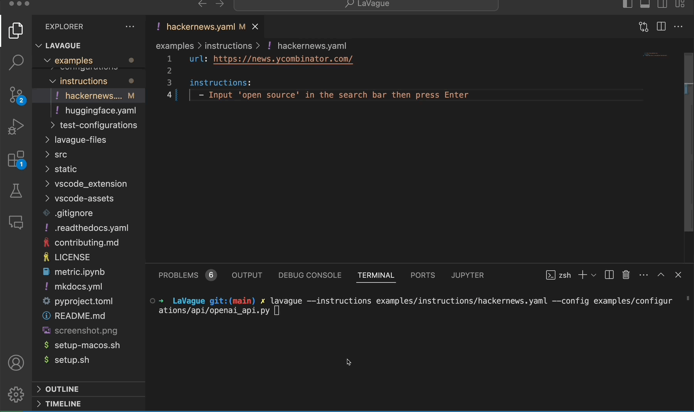Open the Explorer view in activity bar

tap(16, 30)
